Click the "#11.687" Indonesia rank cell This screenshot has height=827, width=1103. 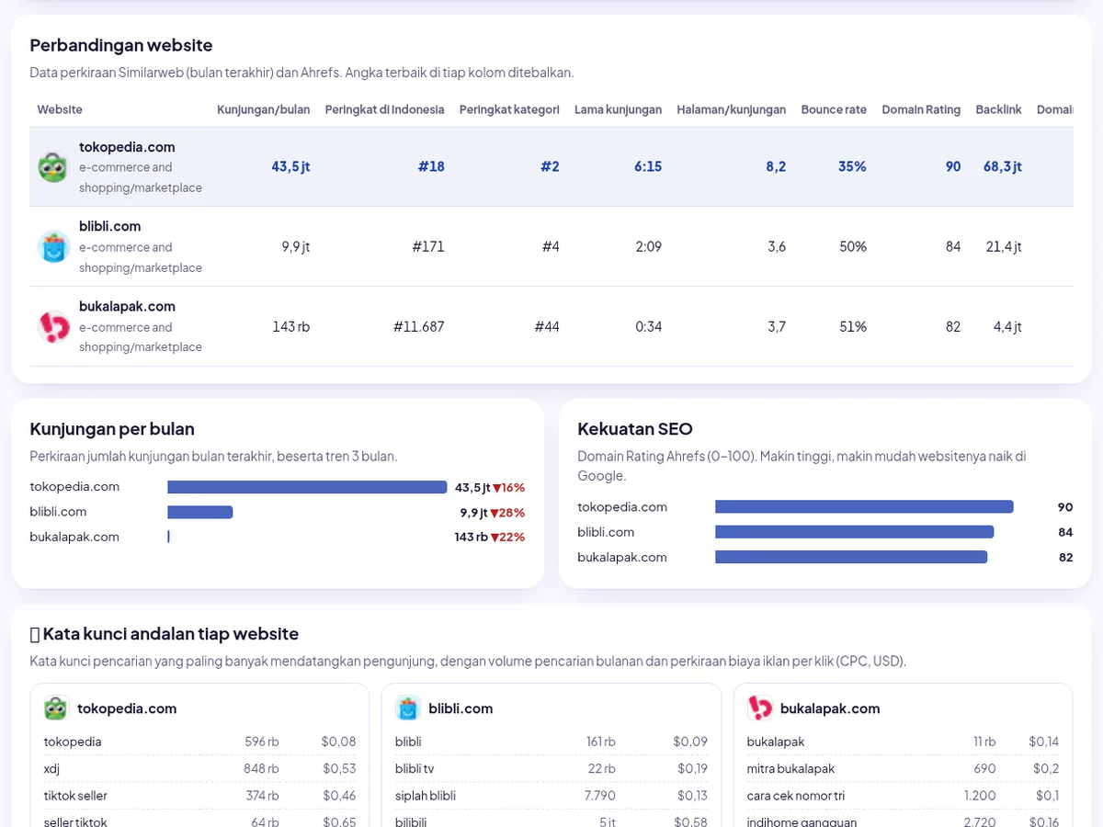(x=419, y=326)
